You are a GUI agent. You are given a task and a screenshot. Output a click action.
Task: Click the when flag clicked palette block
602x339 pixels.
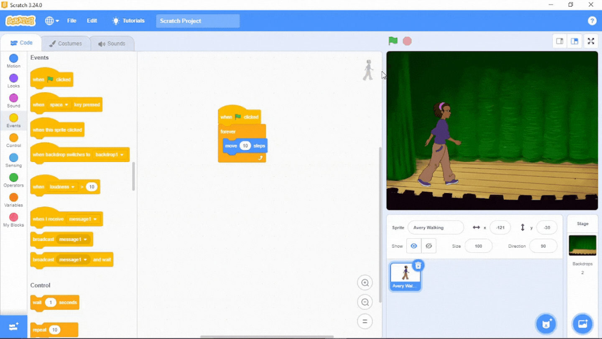click(x=52, y=79)
